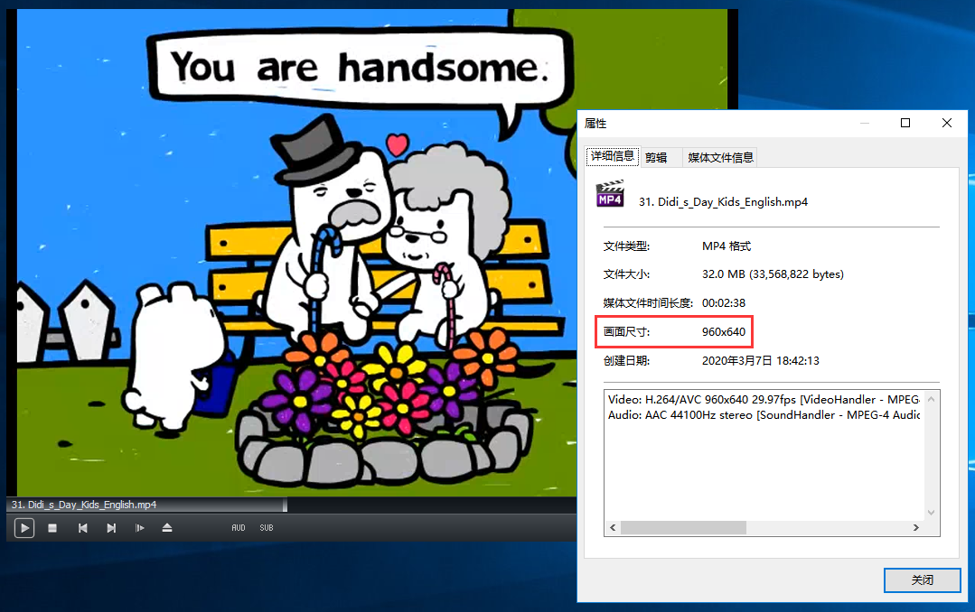
Task: Skip to the next file
Action: pos(111,528)
